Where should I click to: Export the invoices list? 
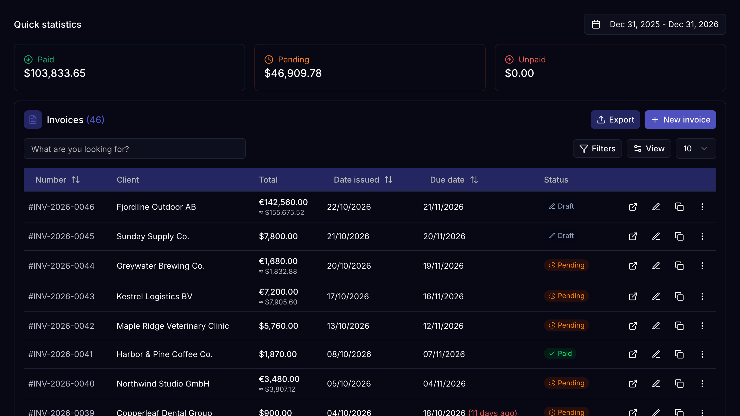tap(615, 120)
